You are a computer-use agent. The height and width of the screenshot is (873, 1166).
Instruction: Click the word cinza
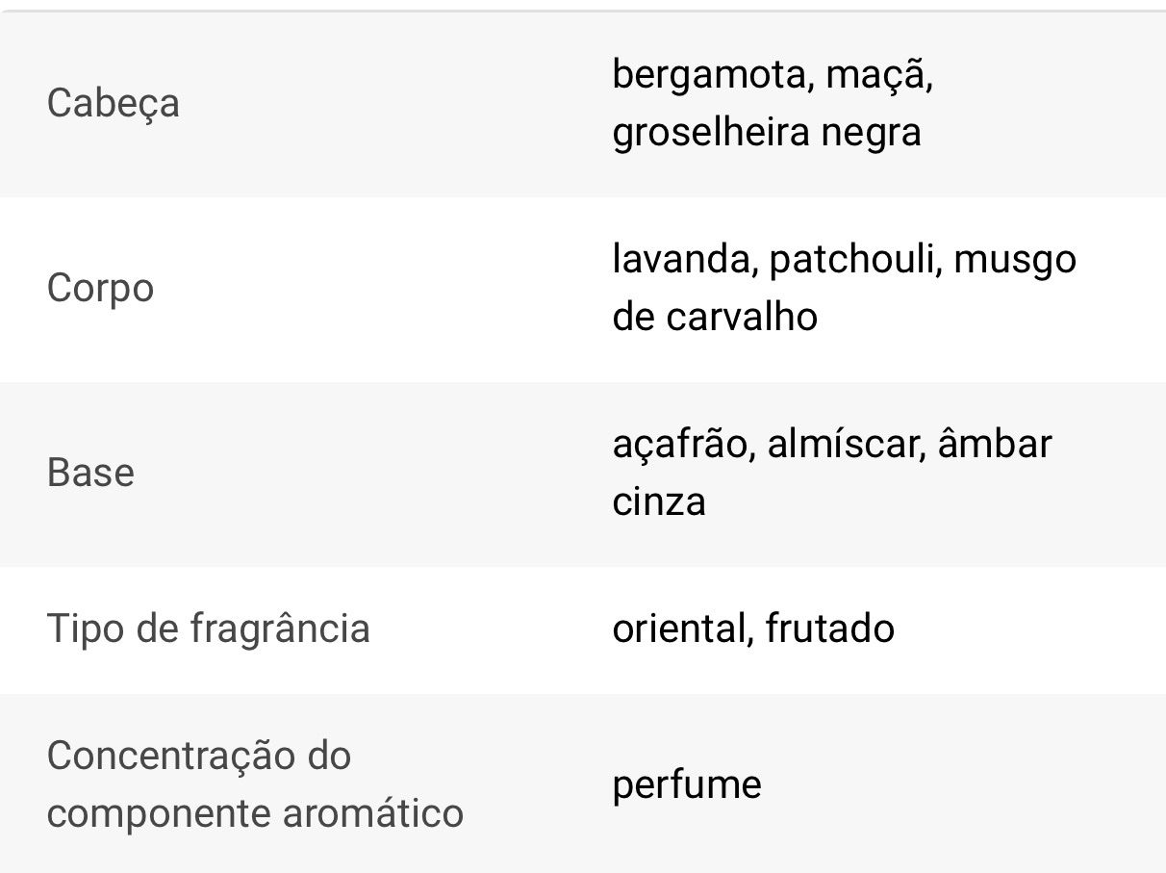coord(659,501)
